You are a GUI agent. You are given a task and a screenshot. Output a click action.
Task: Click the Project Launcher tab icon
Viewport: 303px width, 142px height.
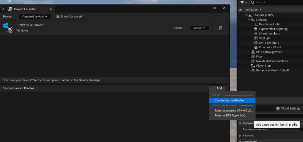10,9
